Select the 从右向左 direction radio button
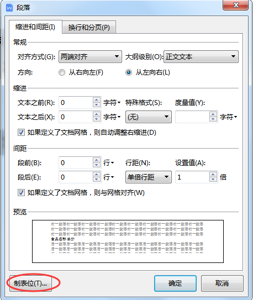Screen dimensions: 253x300 pyautogui.click(x=62, y=72)
